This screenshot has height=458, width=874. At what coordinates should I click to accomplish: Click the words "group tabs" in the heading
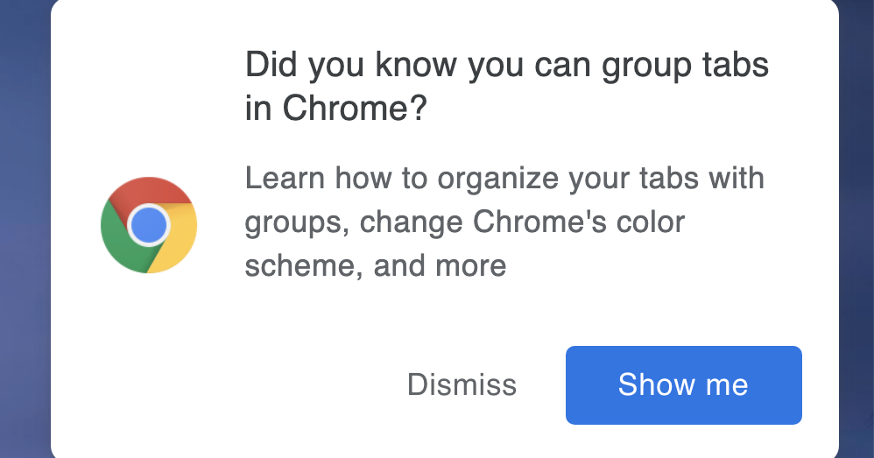click(687, 67)
